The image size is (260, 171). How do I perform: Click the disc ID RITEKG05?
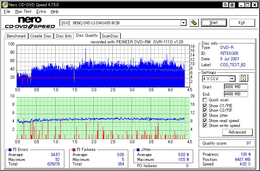[x=229, y=53]
